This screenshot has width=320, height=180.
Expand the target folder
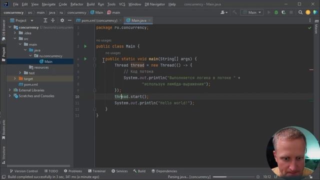pos(15,78)
